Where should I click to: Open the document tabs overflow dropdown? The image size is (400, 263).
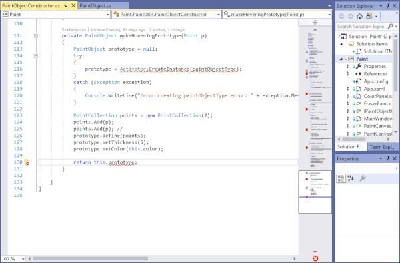(x=329, y=5)
